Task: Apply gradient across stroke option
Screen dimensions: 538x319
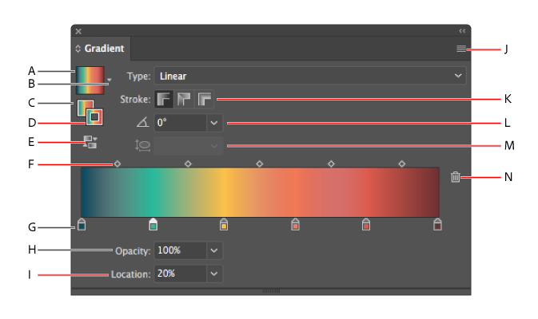Action: click(x=205, y=99)
